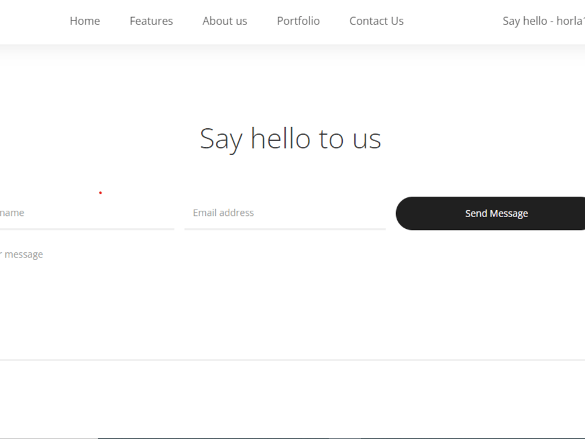Image resolution: width=585 pixels, height=439 pixels.
Task: Focus the Email address input field
Action: 285,213
